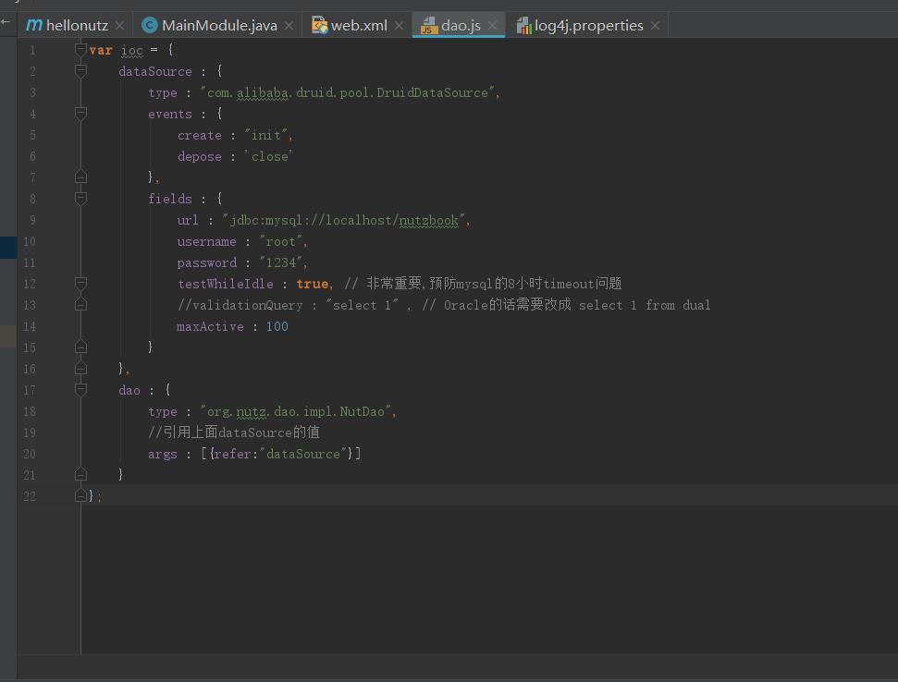
Task: Select the dao.js editor tab
Action: (x=460, y=26)
